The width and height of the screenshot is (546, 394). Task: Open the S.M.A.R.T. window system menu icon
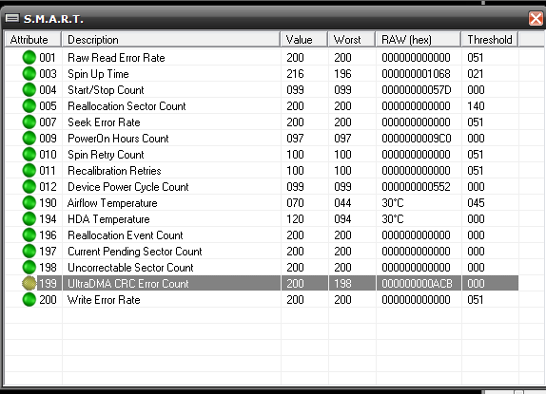12,18
